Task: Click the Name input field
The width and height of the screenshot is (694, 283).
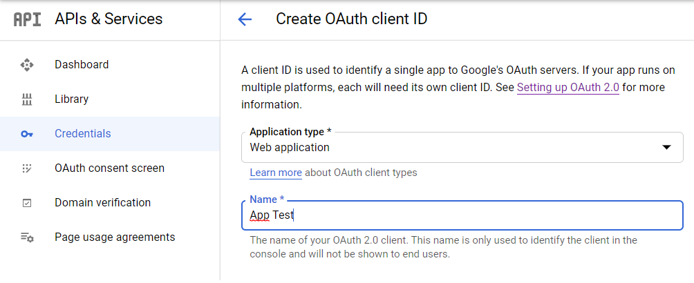Action: (462, 215)
